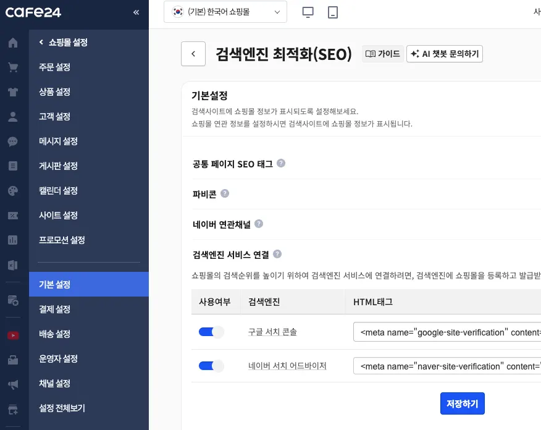Open the (기본) 한국어 쇼핑몰 dropdown
The width and height of the screenshot is (541, 430).
(225, 12)
